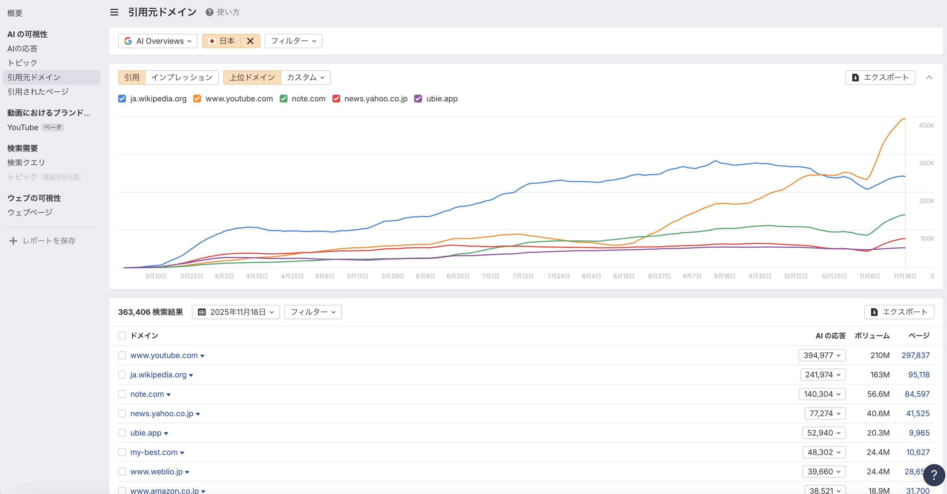Switch to the インプレッション tab

182,78
